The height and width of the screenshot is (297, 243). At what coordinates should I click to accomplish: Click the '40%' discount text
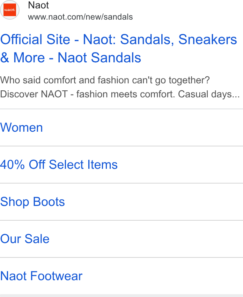tap(13, 164)
